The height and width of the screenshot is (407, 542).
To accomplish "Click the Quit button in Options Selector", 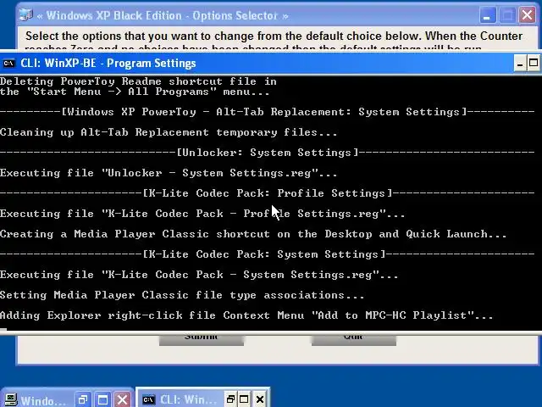I will [354, 339].
